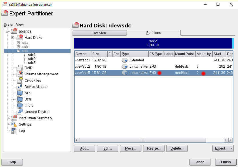
Task: Click the abianca host icon in System View
Action: click(14, 31)
